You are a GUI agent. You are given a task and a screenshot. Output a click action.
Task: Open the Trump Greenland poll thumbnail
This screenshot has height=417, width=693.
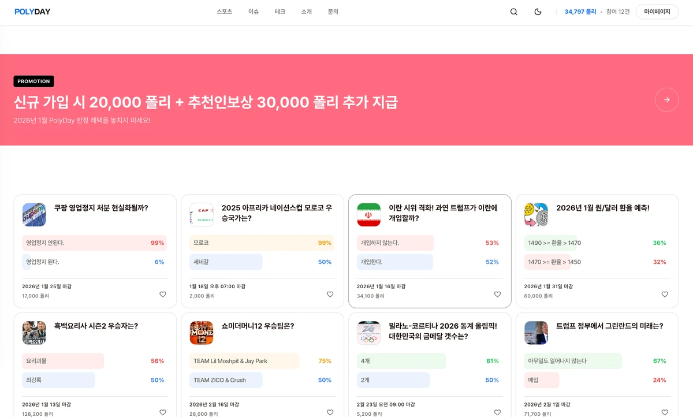pos(536,333)
